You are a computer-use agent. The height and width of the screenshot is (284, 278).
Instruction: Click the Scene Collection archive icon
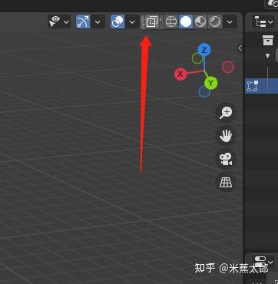(268, 41)
